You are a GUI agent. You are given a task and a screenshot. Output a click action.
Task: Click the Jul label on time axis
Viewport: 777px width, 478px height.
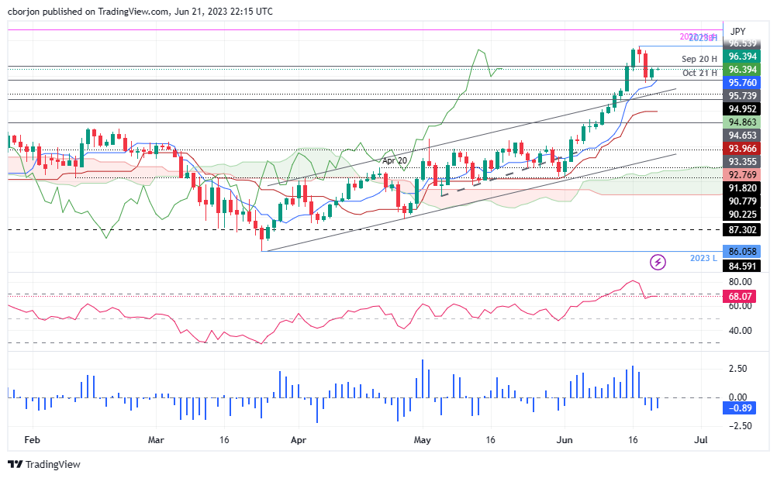point(702,438)
